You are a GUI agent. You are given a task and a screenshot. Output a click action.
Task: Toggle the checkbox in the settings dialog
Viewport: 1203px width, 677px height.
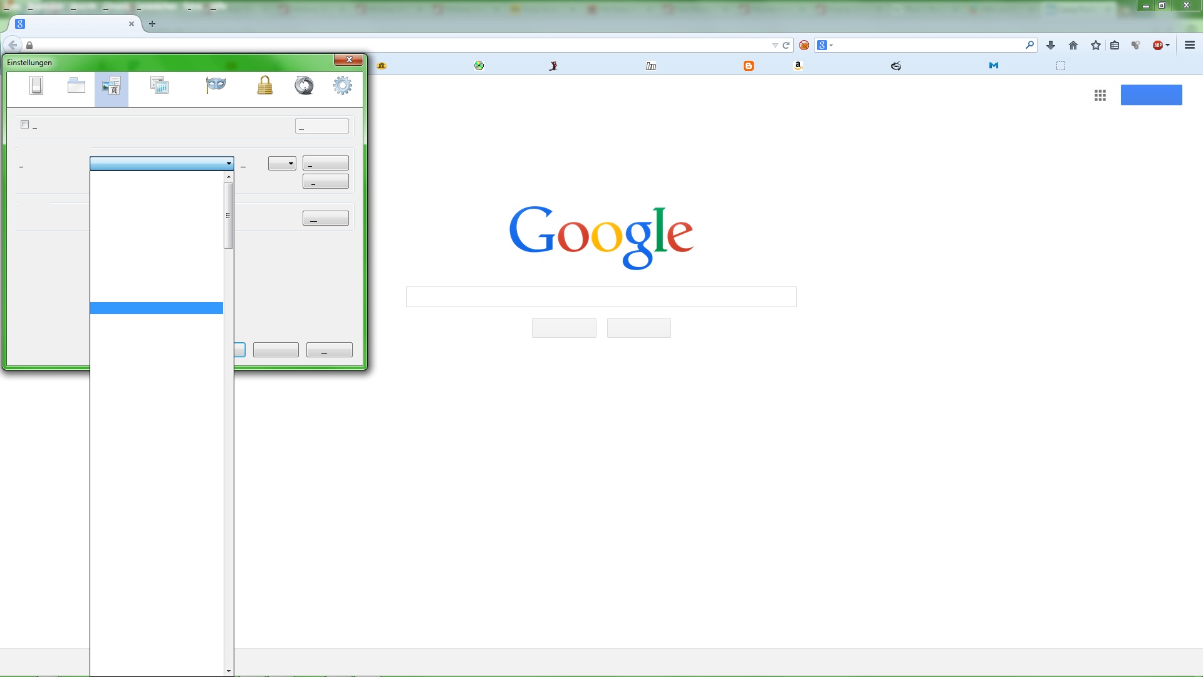click(x=25, y=125)
